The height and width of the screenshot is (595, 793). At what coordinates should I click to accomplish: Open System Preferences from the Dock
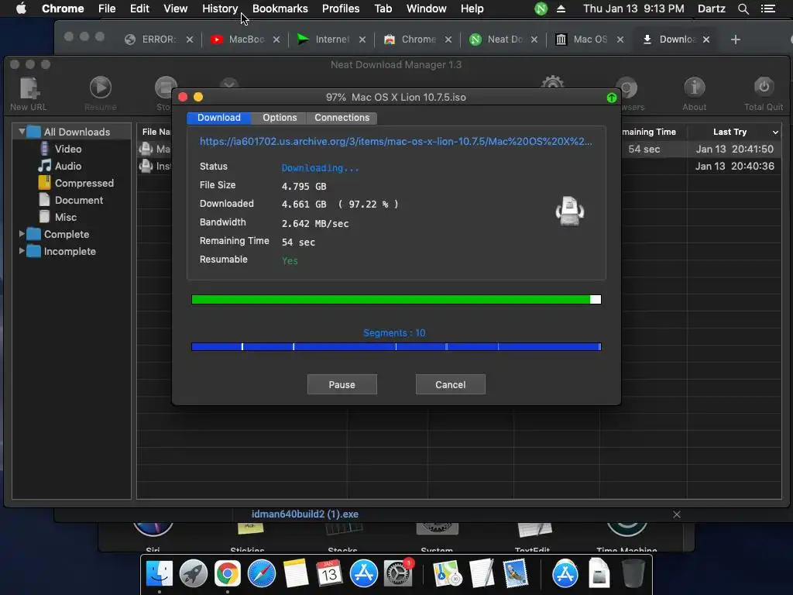tap(398, 573)
